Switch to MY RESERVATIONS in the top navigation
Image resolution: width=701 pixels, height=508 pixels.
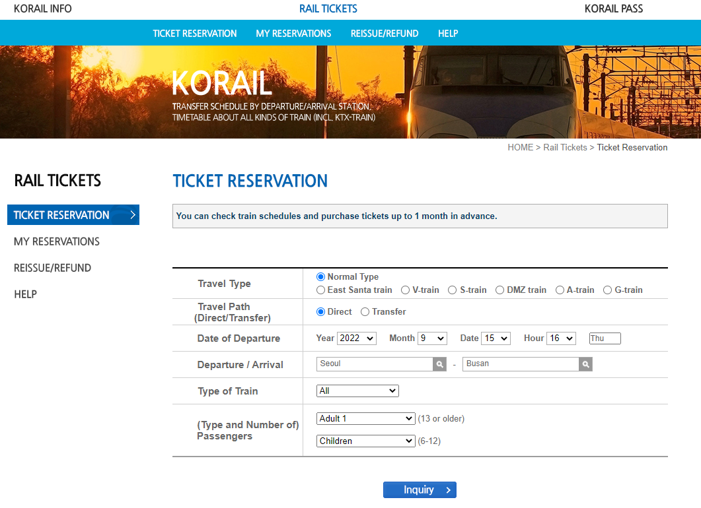[x=293, y=33]
